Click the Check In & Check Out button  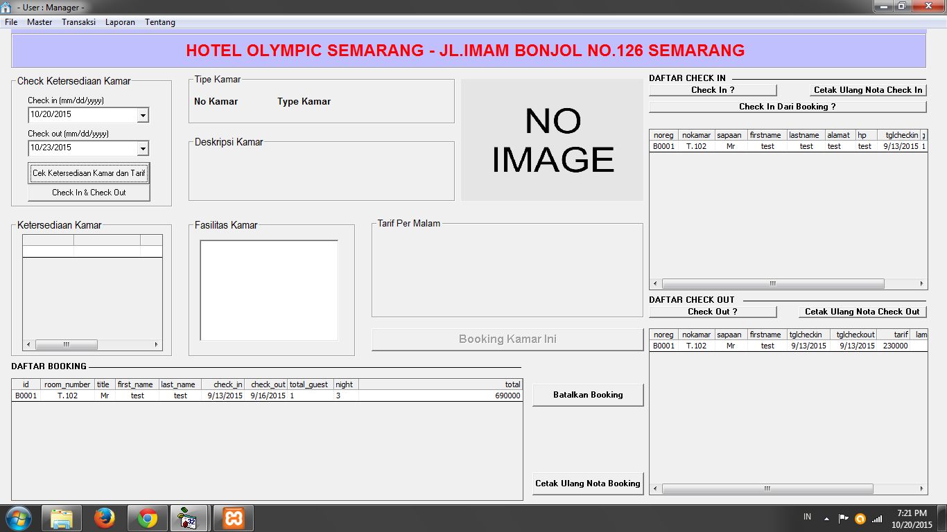point(89,193)
